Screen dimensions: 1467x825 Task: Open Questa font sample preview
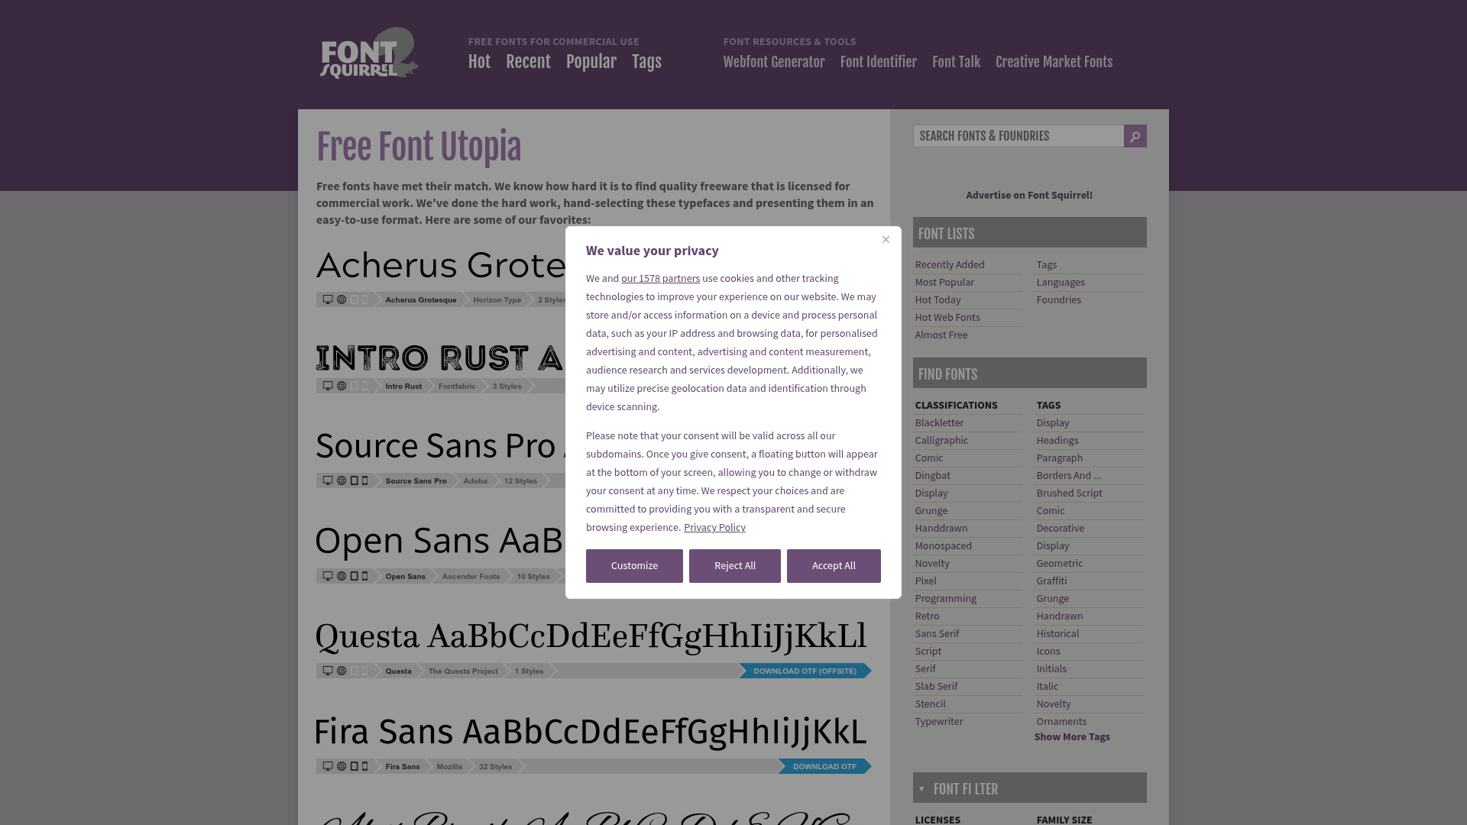591,636
